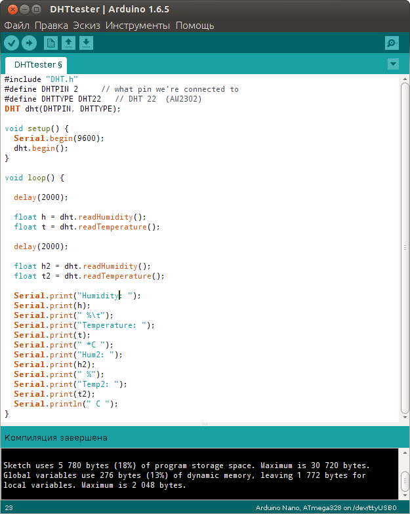Create a new sketch with New icon
This screenshot has height=514, width=410.
coord(51,43)
